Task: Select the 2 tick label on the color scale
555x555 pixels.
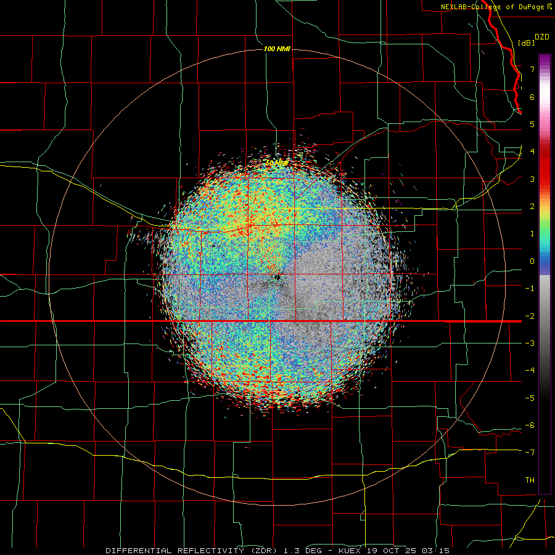Action: [532, 207]
